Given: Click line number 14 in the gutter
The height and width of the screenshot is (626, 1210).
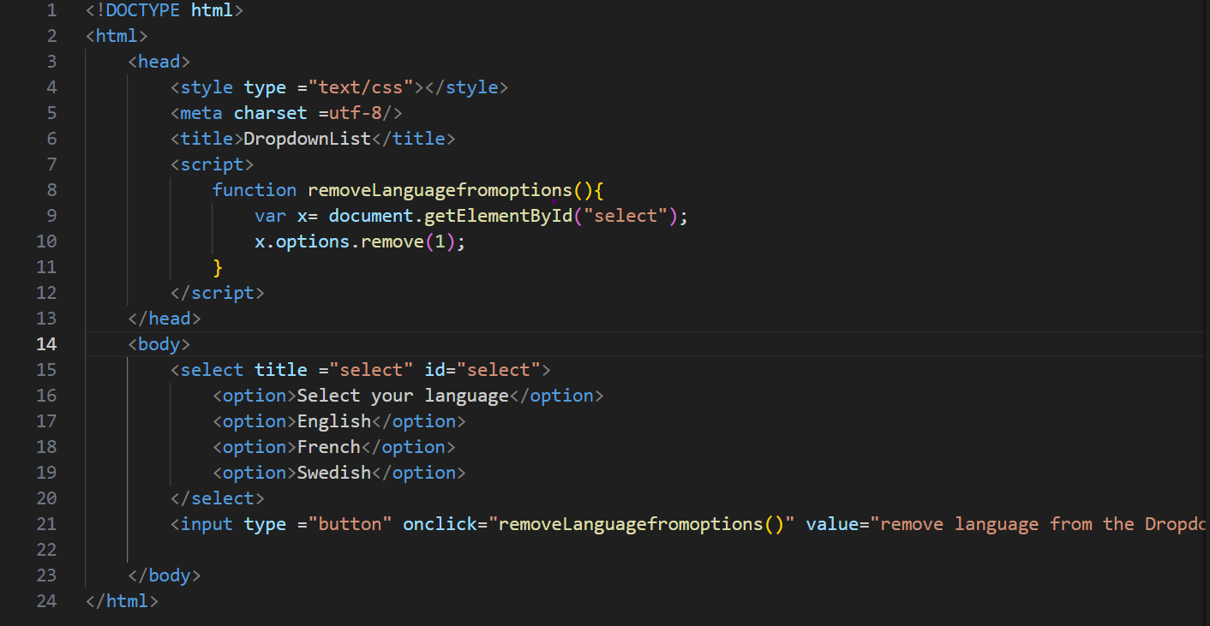Looking at the screenshot, I should 46,344.
